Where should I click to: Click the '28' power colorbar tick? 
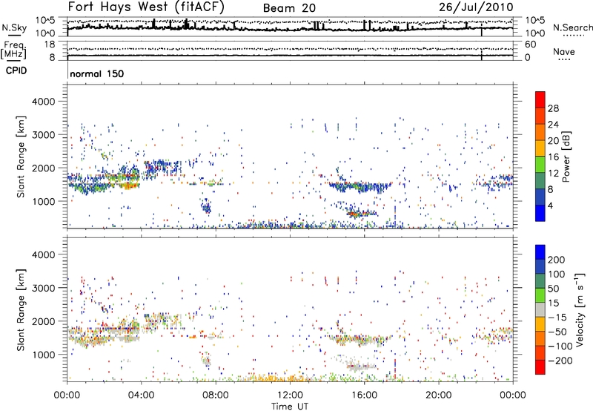(553, 108)
